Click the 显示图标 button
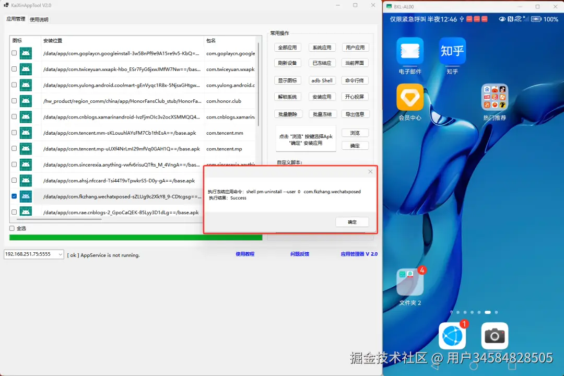 (x=287, y=80)
